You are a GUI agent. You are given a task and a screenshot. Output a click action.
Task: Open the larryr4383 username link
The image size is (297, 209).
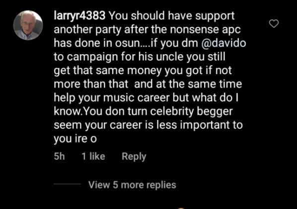[79, 15]
